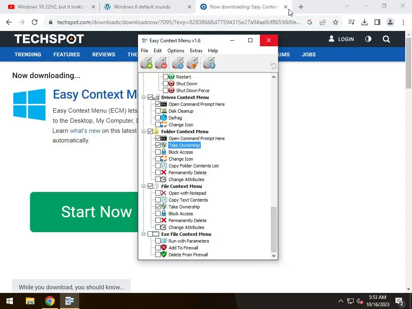Click the browser page vertical scrollbar thumb
The width and height of the screenshot is (412, 309).
(409, 63)
